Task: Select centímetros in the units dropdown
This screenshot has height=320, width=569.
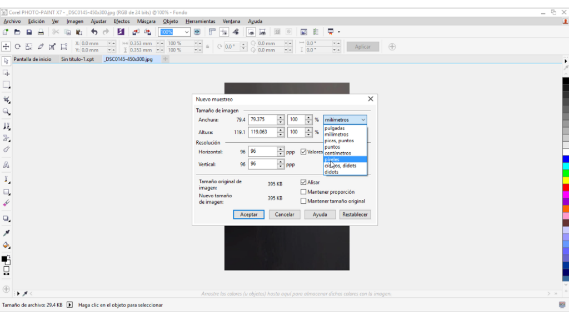Action: click(338, 153)
